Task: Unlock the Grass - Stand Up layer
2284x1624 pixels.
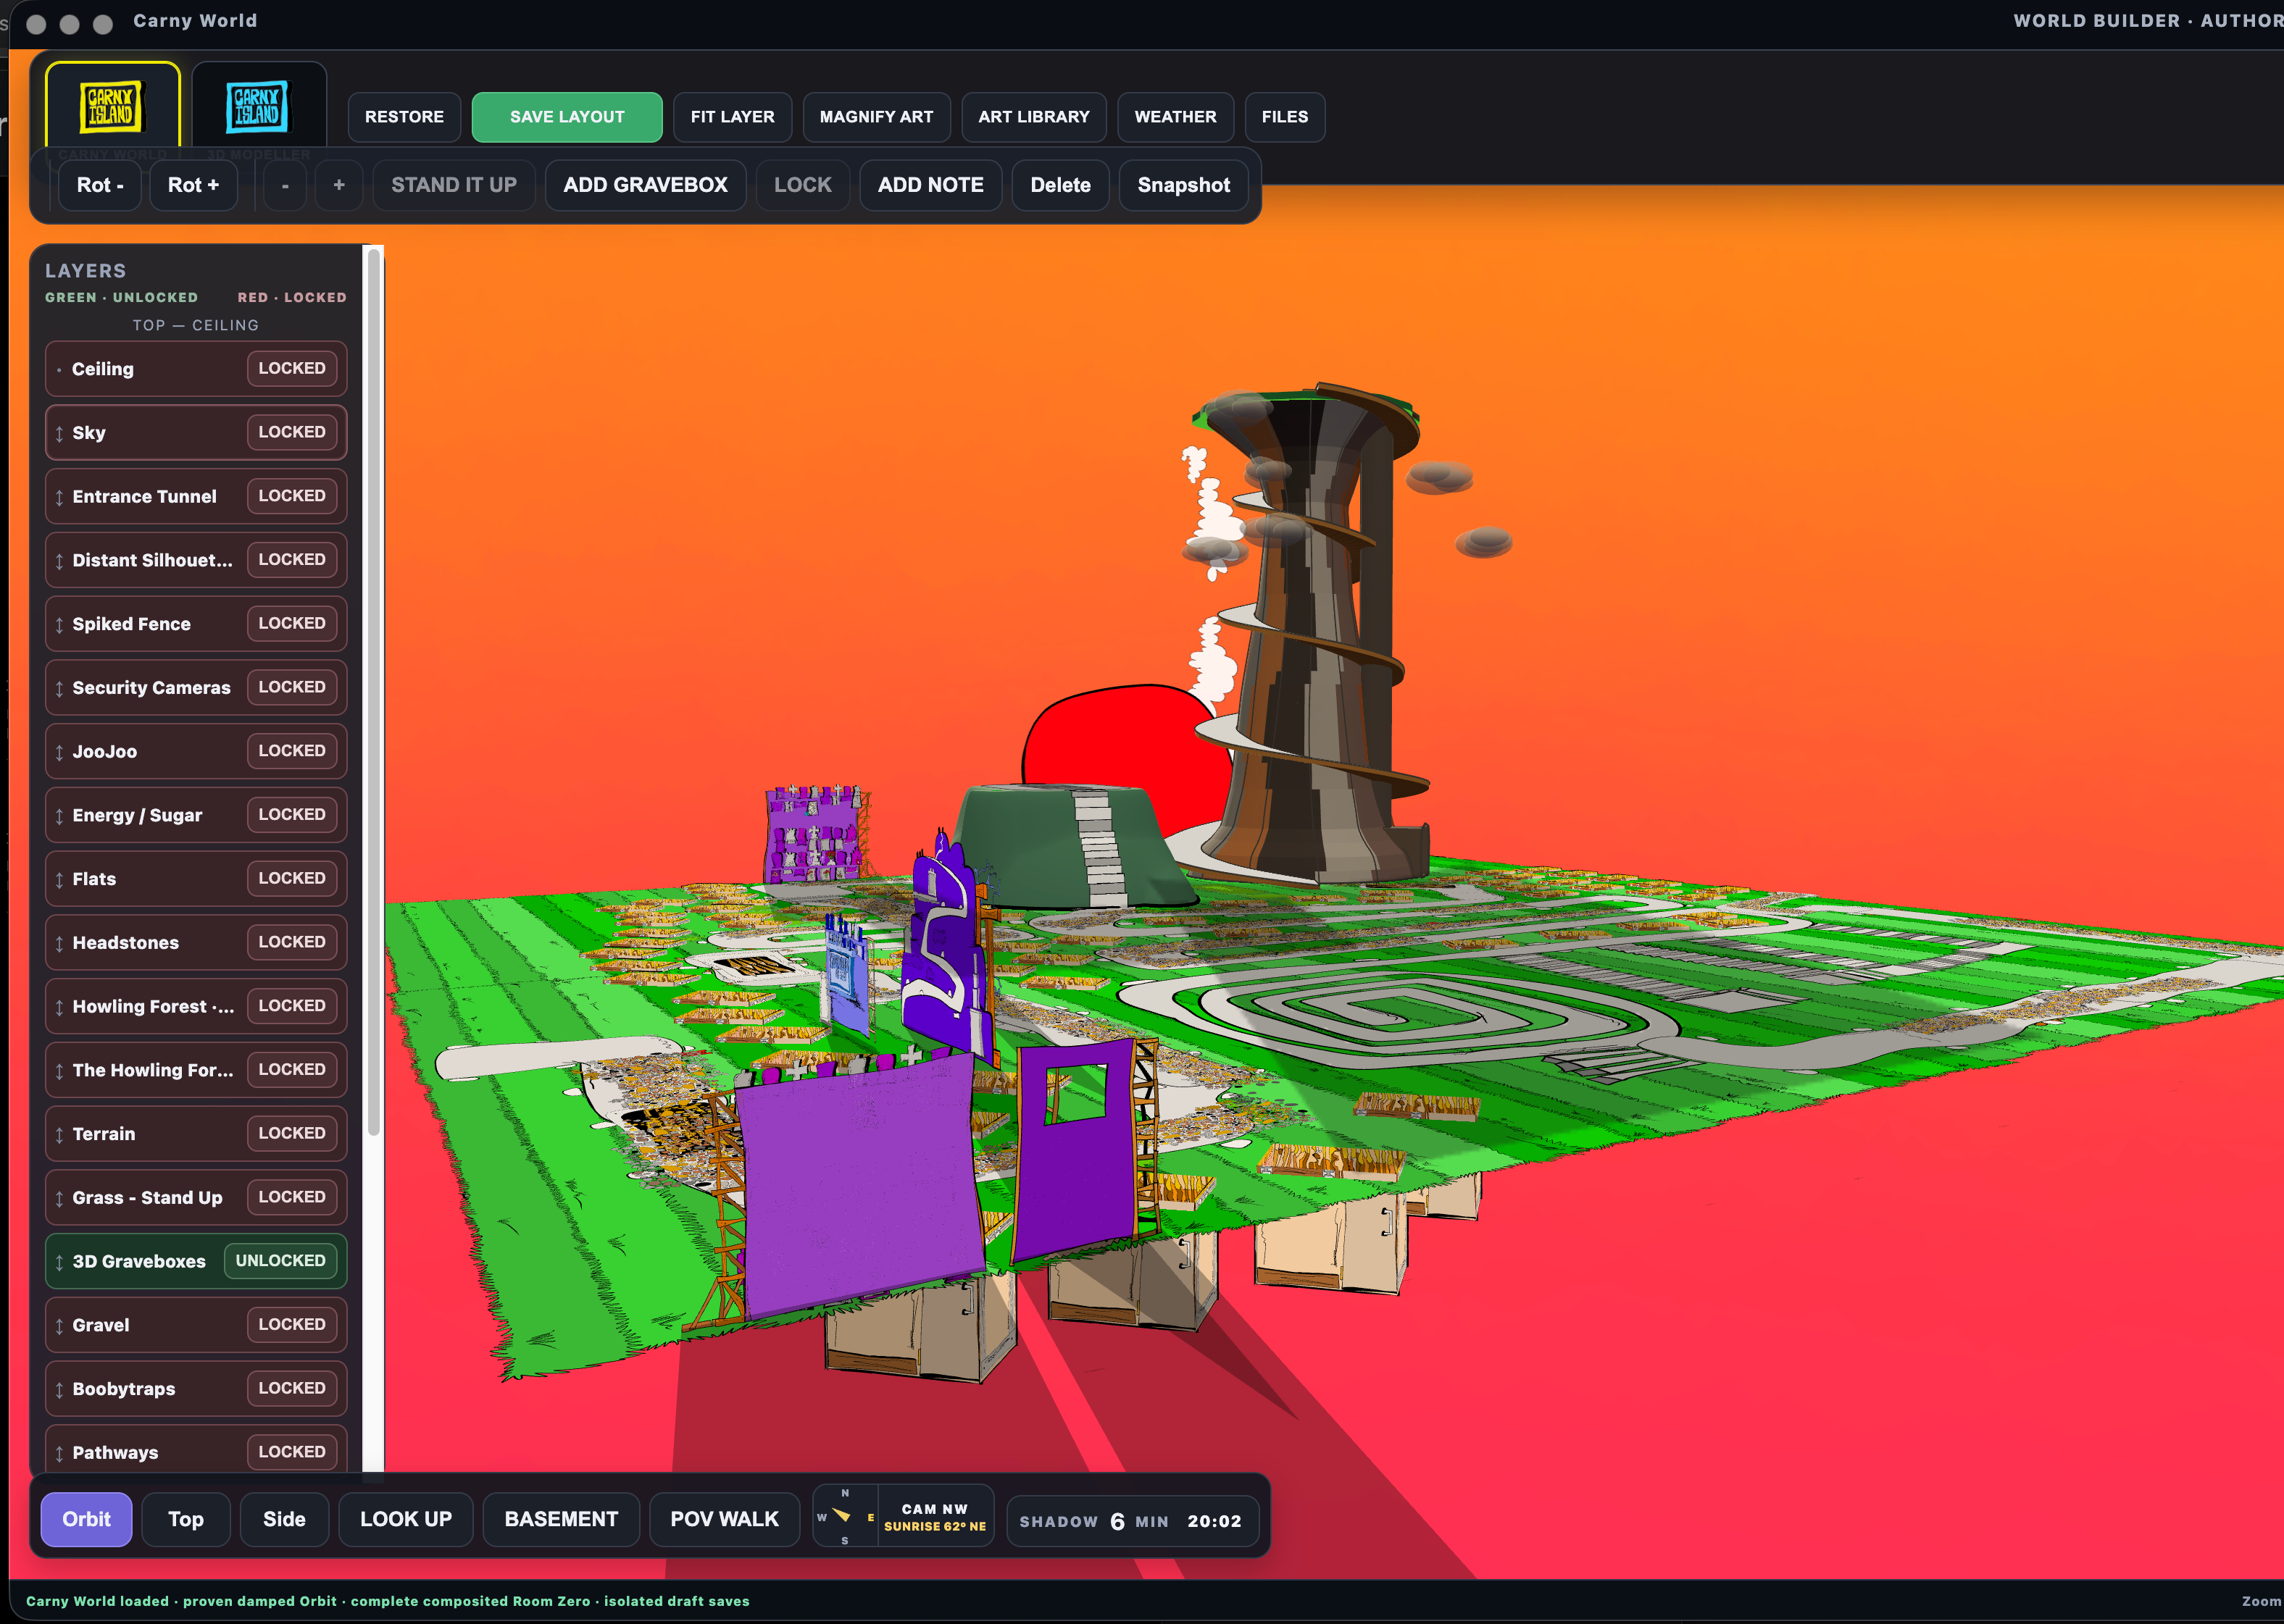Action: click(x=292, y=1197)
